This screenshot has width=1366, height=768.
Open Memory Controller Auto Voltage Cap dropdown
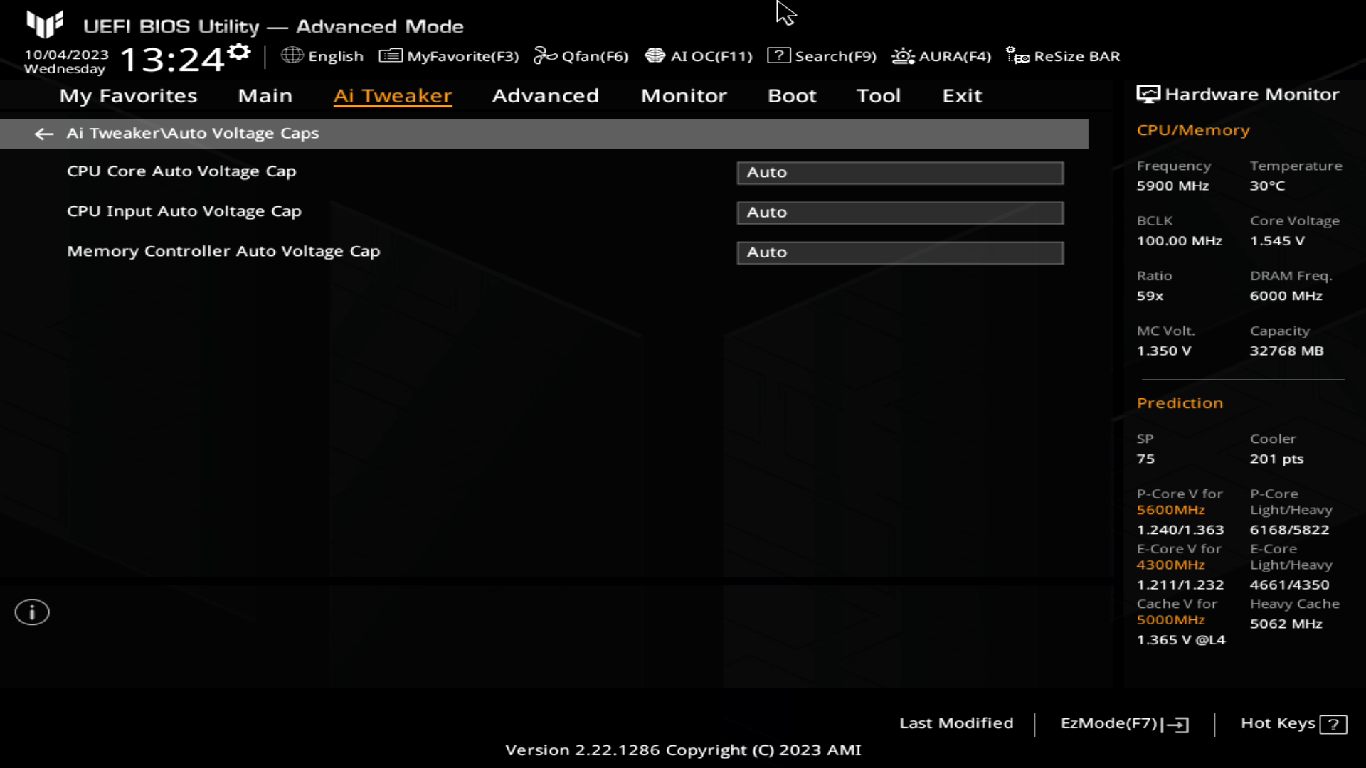click(900, 252)
